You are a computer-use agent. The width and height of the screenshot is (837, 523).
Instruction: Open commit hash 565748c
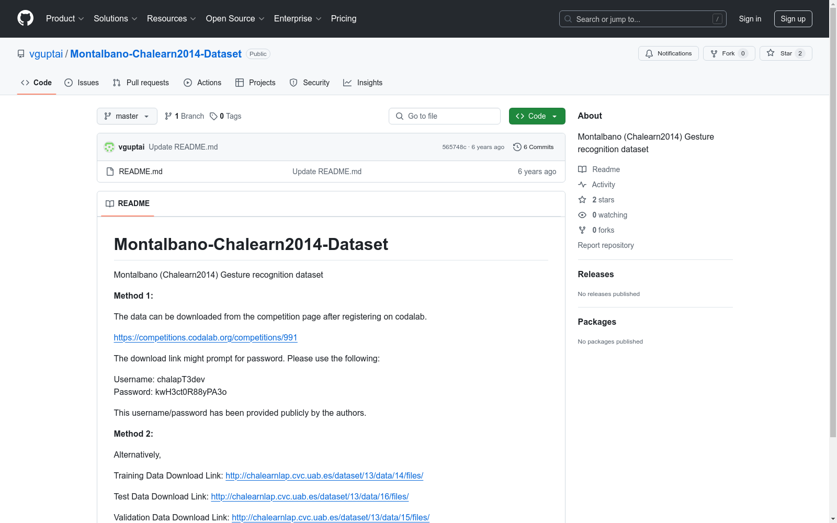coord(454,147)
